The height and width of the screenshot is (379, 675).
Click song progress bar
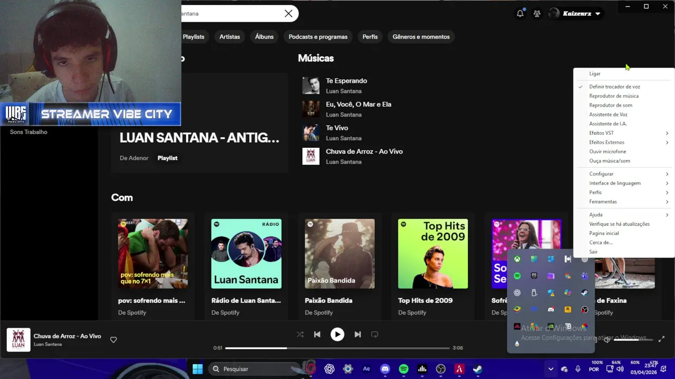coord(337,348)
